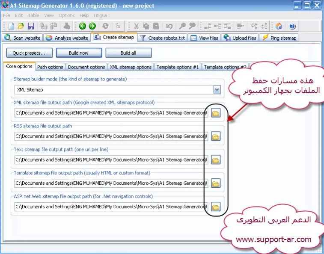Click the New project toolbar icon
This screenshot has height=254, width=324.
point(12,26)
